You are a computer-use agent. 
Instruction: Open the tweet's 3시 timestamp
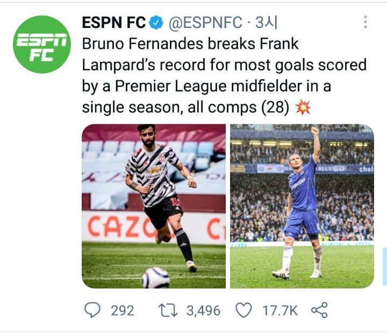(266, 23)
